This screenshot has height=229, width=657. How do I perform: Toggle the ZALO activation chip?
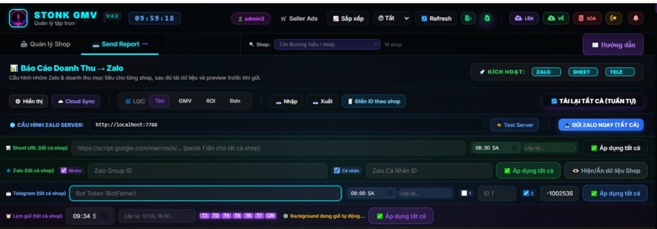(x=546, y=72)
